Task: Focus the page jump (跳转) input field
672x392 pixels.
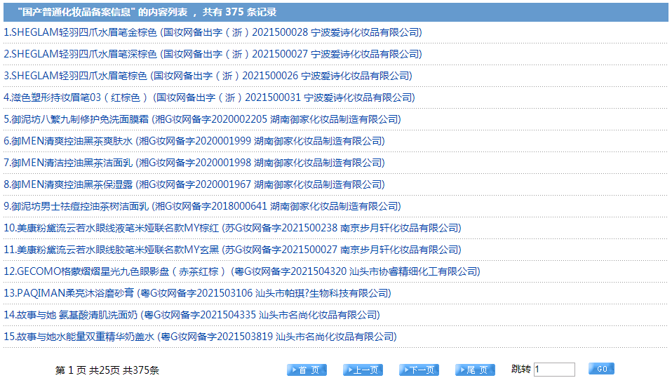Action: pyautogui.click(x=553, y=370)
